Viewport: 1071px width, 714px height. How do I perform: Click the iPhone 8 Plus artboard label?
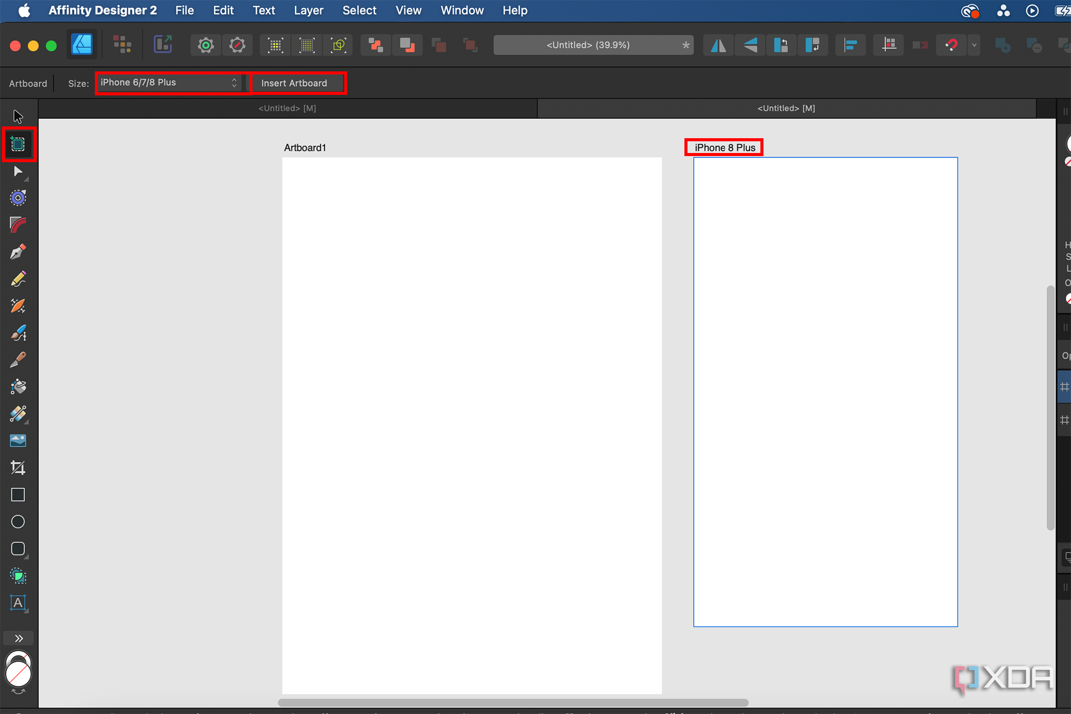coord(725,147)
